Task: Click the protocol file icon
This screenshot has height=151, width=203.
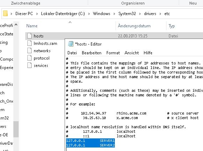Action: pyautogui.click(x=30, y=58)
